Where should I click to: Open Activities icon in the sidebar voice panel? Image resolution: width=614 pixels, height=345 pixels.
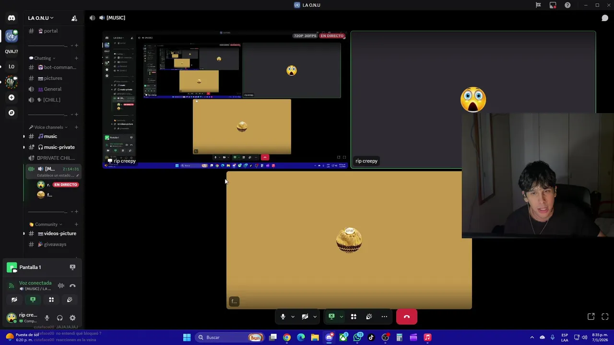coord(51,299)
